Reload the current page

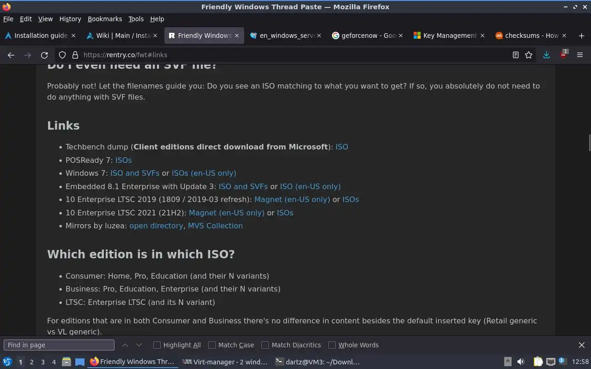tap(44, 55)
